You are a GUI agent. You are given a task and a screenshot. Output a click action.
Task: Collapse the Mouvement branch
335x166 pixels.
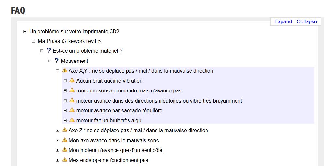tap(50, 61)
